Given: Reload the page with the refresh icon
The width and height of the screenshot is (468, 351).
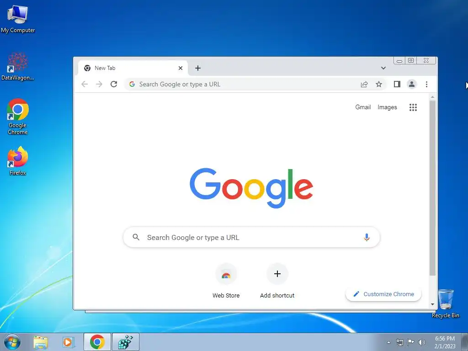Looking at the screenshot, I should point(114,84).
